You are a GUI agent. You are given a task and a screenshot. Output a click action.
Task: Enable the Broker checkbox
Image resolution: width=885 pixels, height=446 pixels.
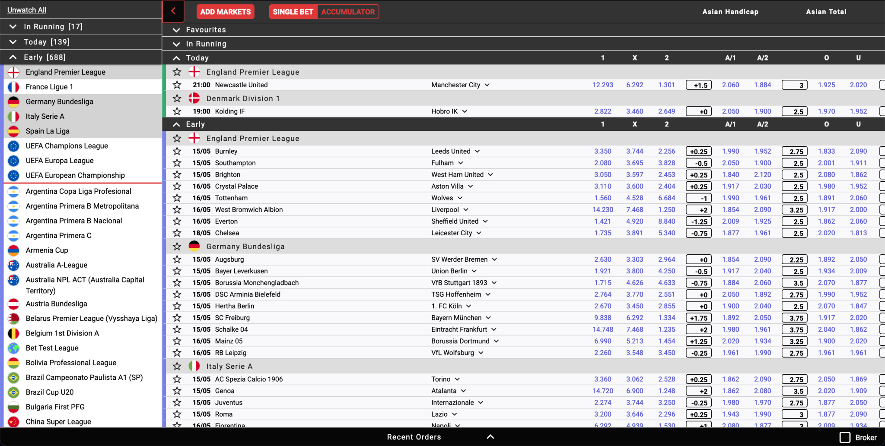coord(845,437)
